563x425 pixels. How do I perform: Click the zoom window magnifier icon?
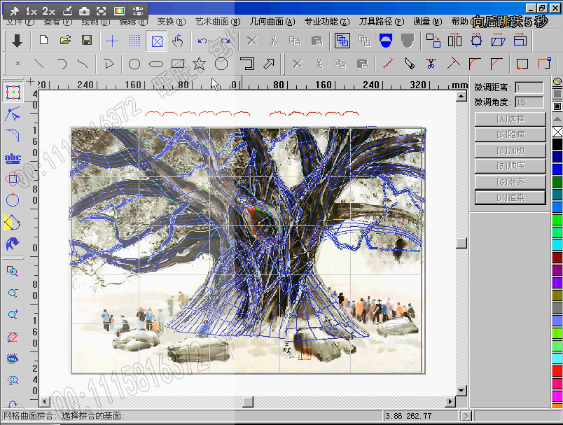[13, 272]
